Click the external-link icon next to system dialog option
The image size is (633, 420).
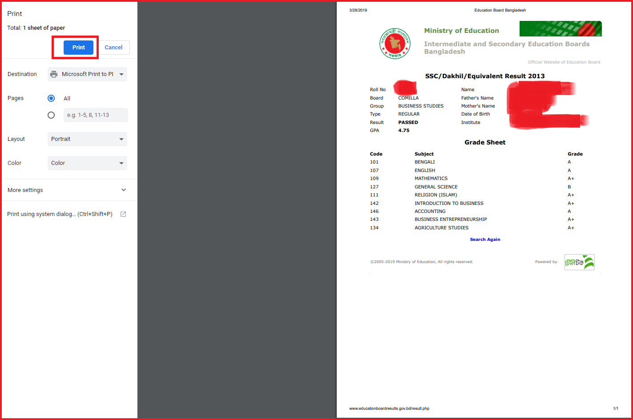123,214
